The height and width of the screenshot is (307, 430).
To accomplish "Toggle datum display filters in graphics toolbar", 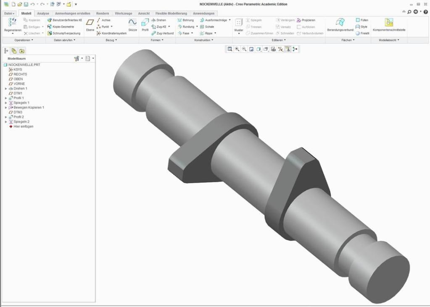I will 280,49.
